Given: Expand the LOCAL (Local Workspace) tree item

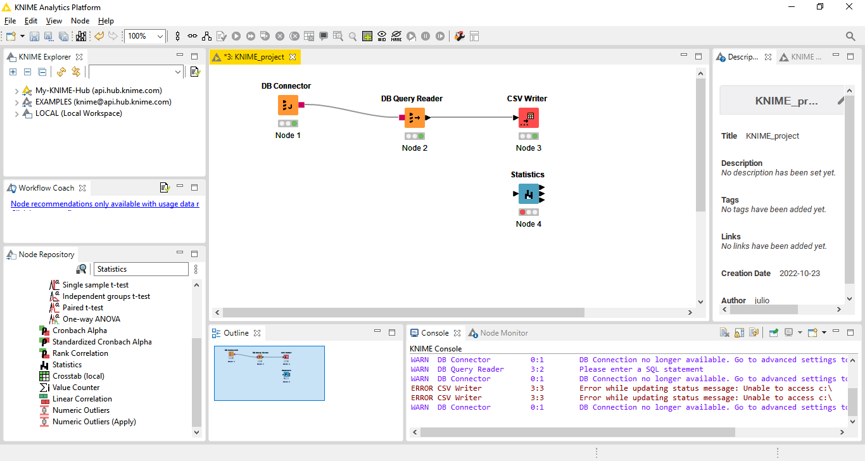Looking at the screenshot, I should click(16, 114).
